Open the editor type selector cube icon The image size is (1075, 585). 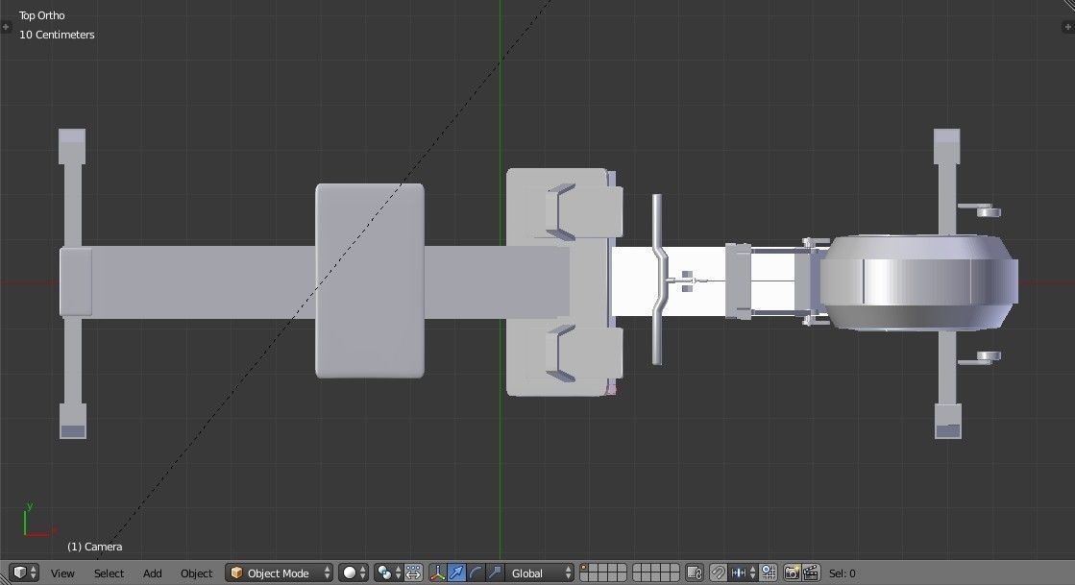point(24,573)
